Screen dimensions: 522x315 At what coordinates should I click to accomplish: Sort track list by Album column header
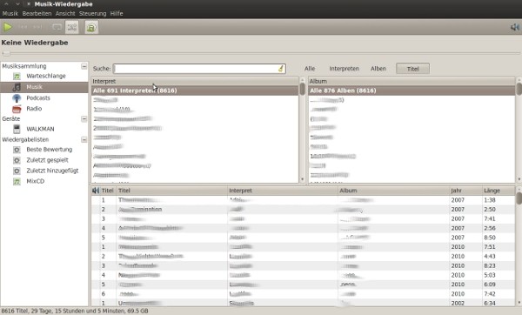[393, 191]
